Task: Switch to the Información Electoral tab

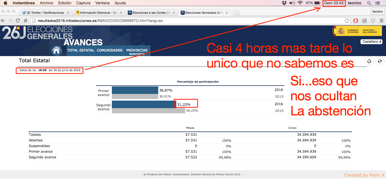Action: [98, 13]
